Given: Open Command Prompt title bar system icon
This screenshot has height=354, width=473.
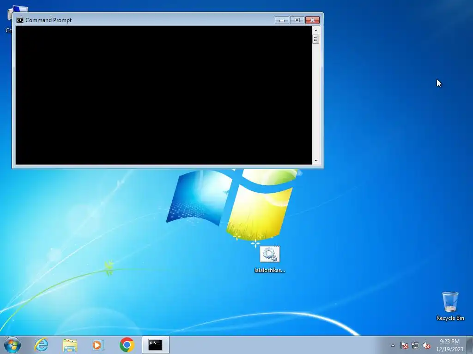Looking at the screenshot, I should [x=20, y=20].
